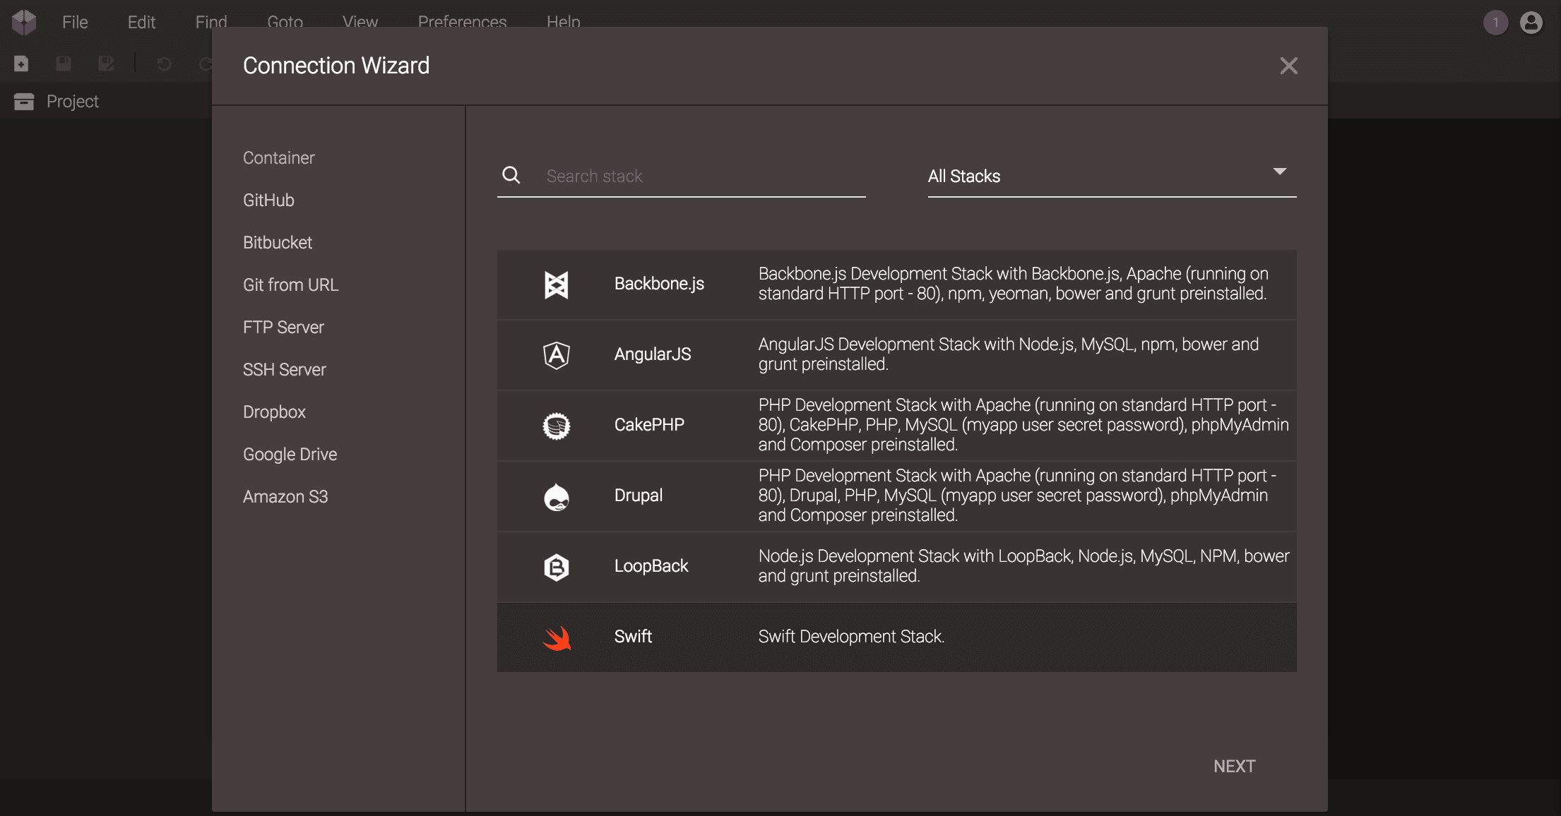1561x816 pixels.
Task: Open the File menu
Action: pyautogui.click(x=75, y=22)
